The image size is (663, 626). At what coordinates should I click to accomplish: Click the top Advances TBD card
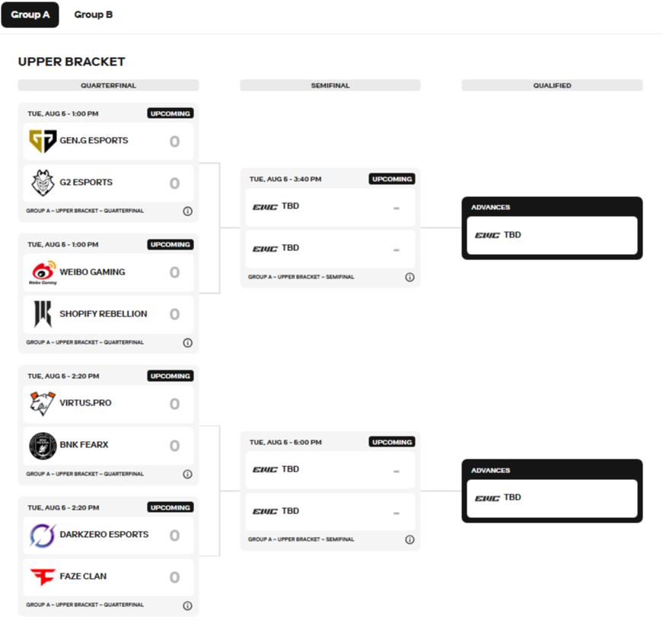[552, 235]
